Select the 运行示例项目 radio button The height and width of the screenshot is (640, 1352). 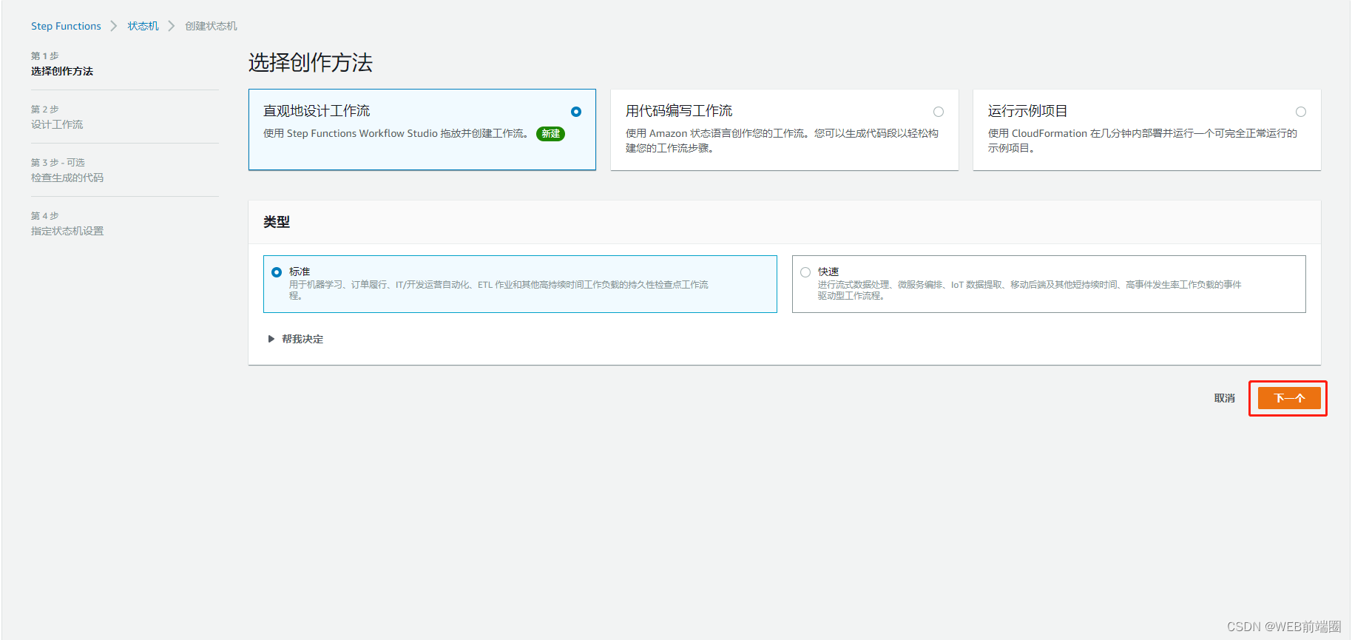1301,112
